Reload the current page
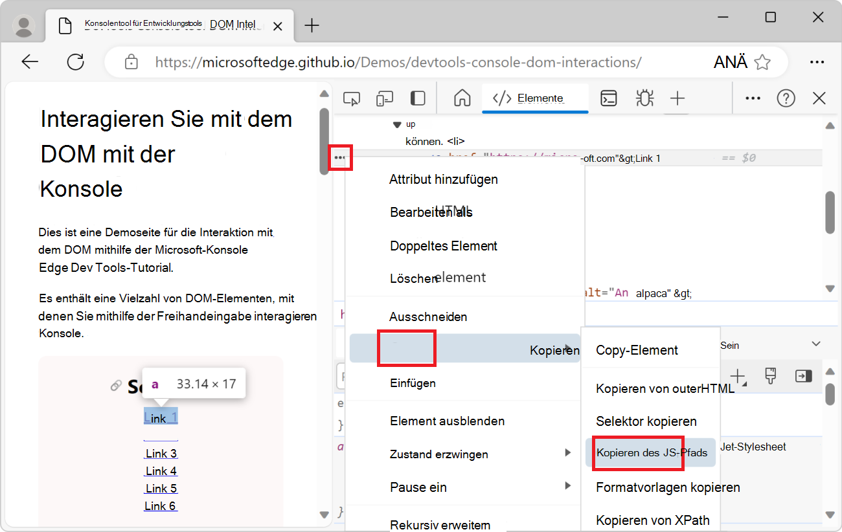This screenshot has height=532, width=842. point(76,62)
